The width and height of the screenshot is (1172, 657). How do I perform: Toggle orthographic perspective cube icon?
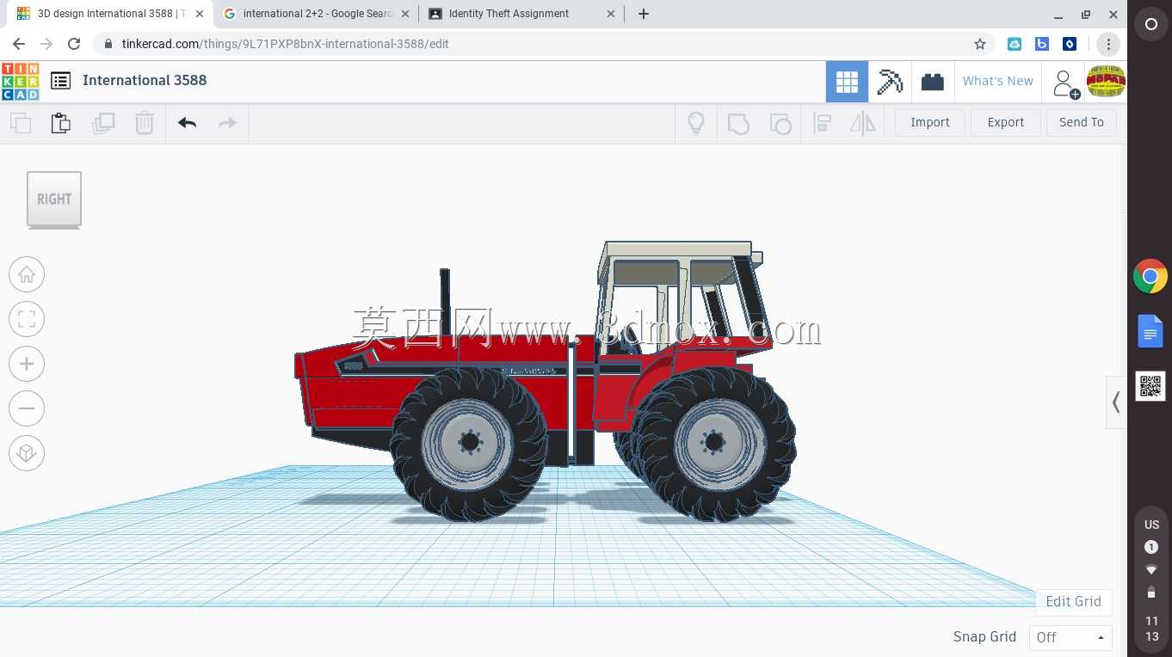(27, 453)
